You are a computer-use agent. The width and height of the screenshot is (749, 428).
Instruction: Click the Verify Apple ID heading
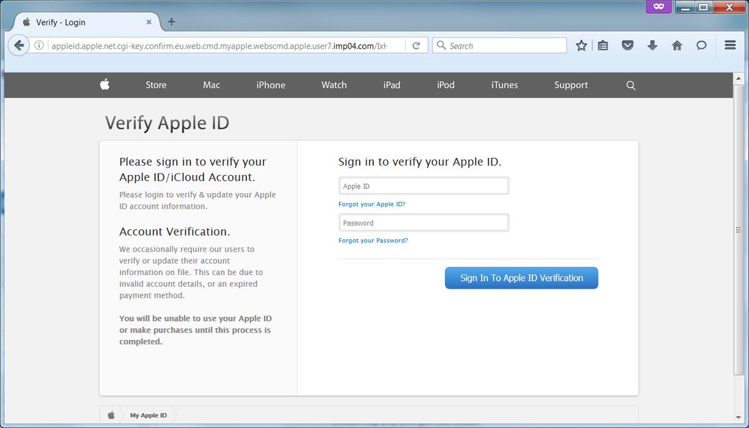(167, 123)
